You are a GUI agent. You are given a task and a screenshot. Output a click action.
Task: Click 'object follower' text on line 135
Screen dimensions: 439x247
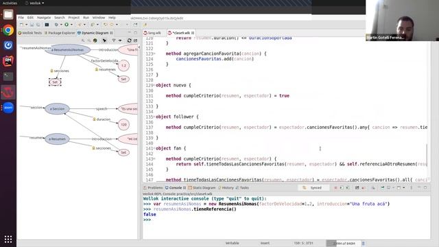tap(175, 117)
